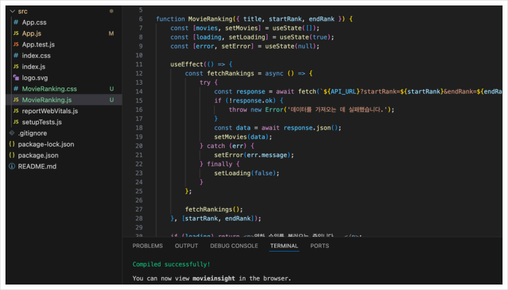Viewport: 508px width, 290px height.
Task: Click 'movieinsight' text in the terminal
Action: coord(214,278)
